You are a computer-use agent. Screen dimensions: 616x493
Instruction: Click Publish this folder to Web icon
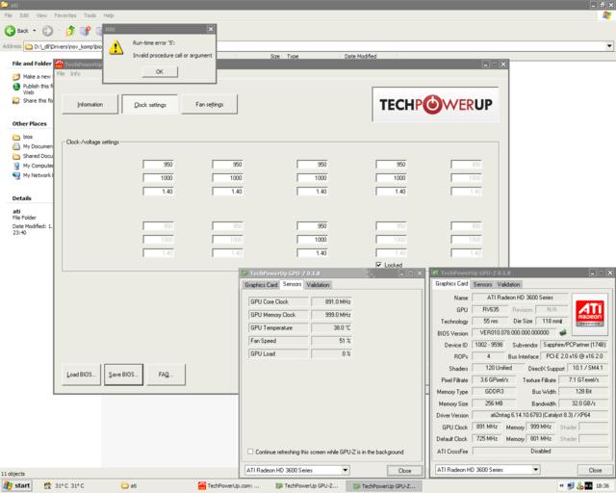[16, 87]
